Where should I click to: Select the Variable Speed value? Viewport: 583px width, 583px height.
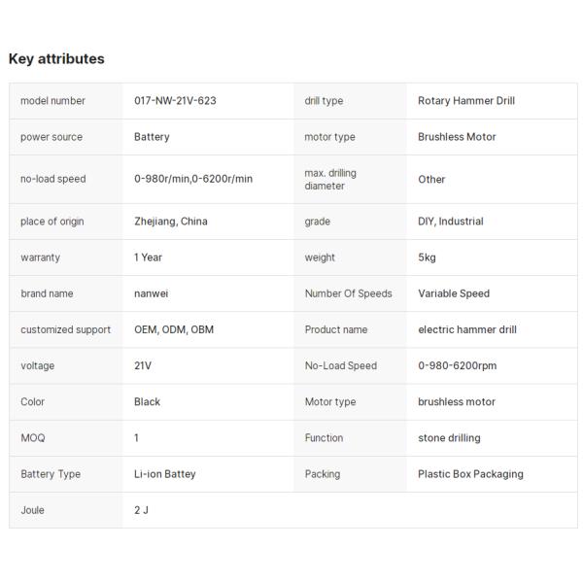[x=454, y=293]
